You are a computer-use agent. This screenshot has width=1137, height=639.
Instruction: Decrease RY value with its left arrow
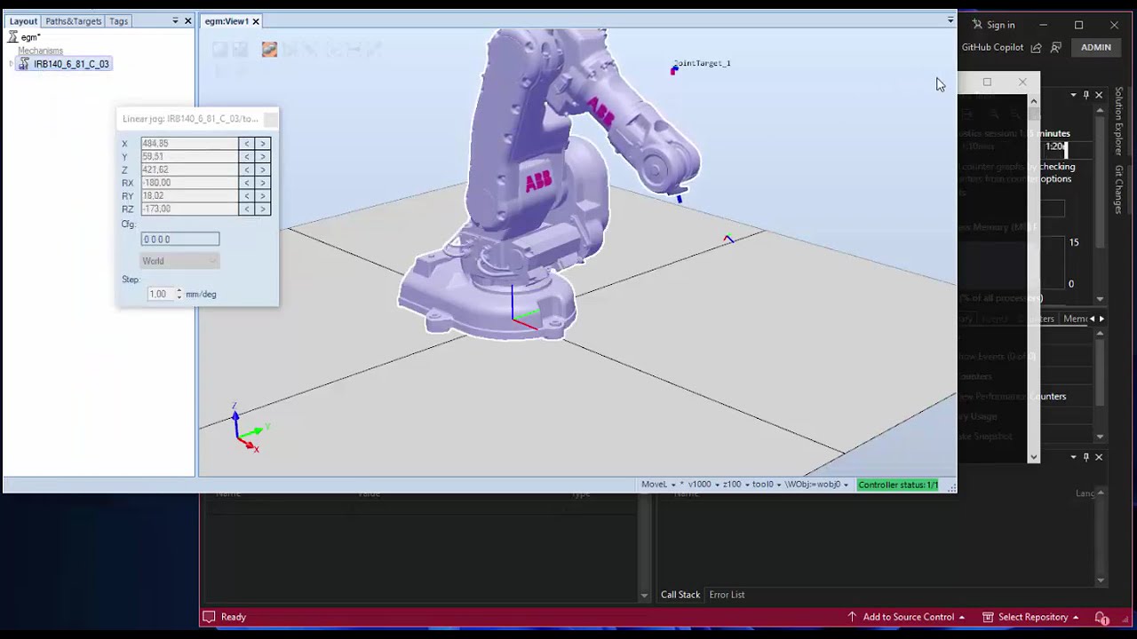tap(247, 195)
